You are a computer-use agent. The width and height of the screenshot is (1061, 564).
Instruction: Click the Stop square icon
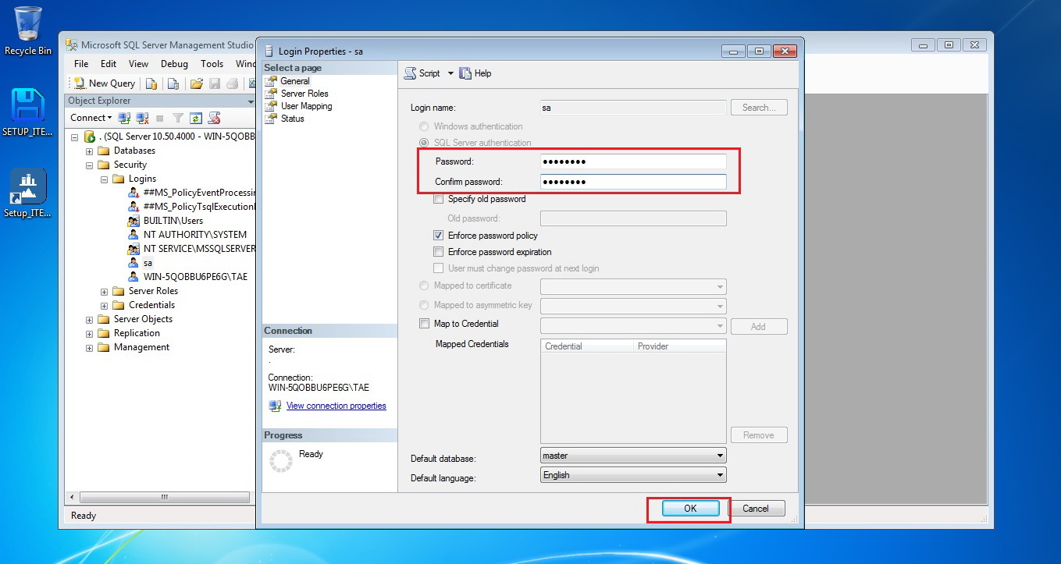click(x=160, y=118)
